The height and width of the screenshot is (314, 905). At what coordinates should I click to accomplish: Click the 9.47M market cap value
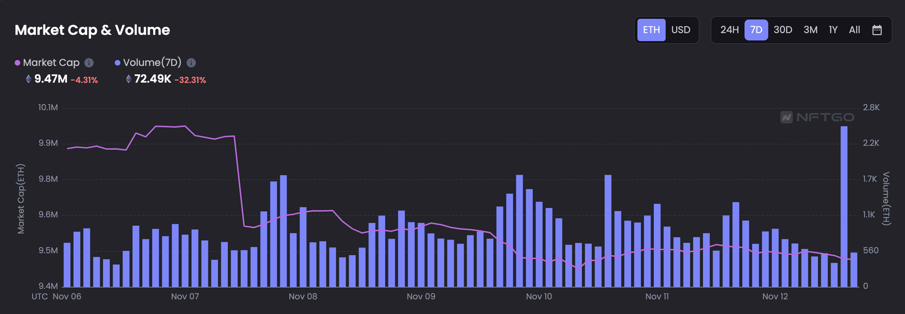(x=51, y=79)
